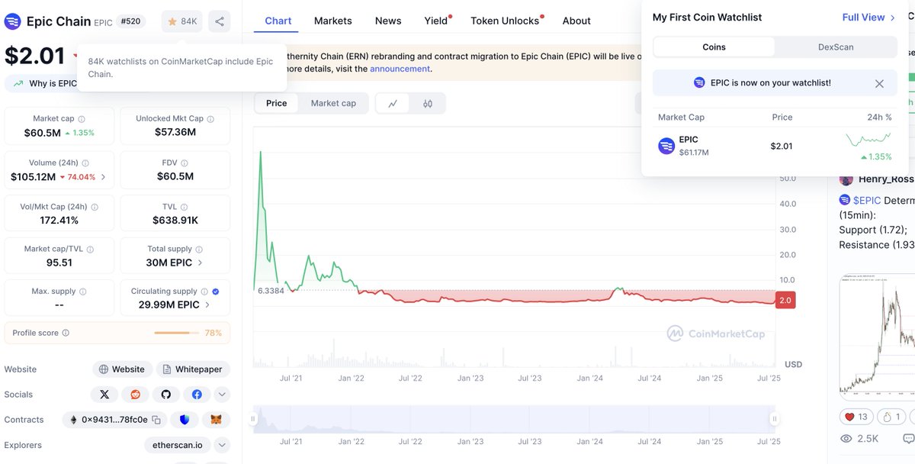
Task: Select the Market cap chart toggle
Action: point(333,103)
